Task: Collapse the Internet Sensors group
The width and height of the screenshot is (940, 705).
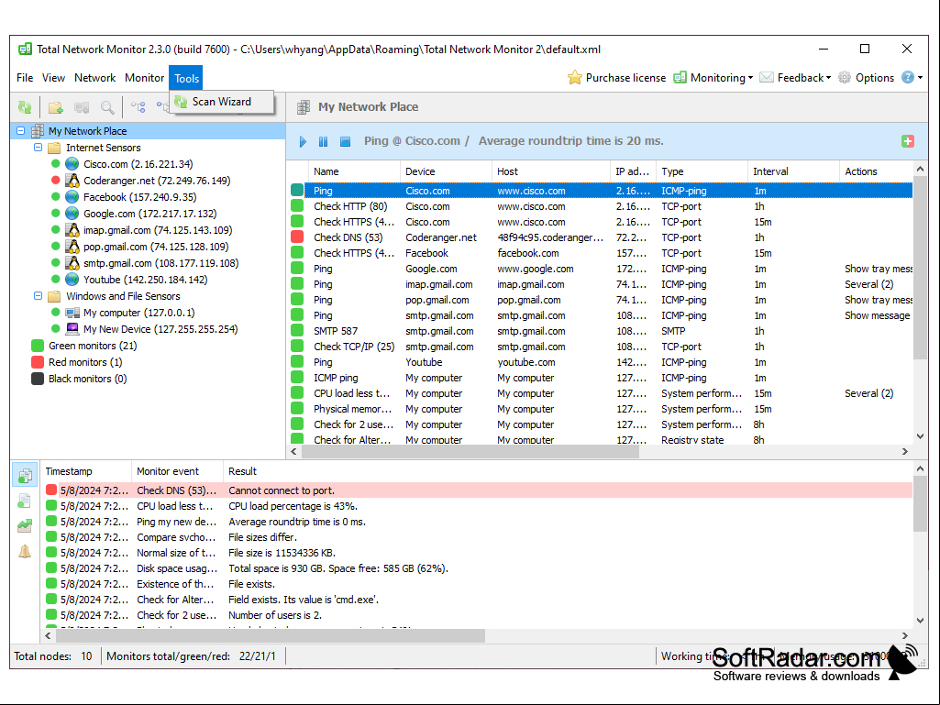Action: [38, 148]
